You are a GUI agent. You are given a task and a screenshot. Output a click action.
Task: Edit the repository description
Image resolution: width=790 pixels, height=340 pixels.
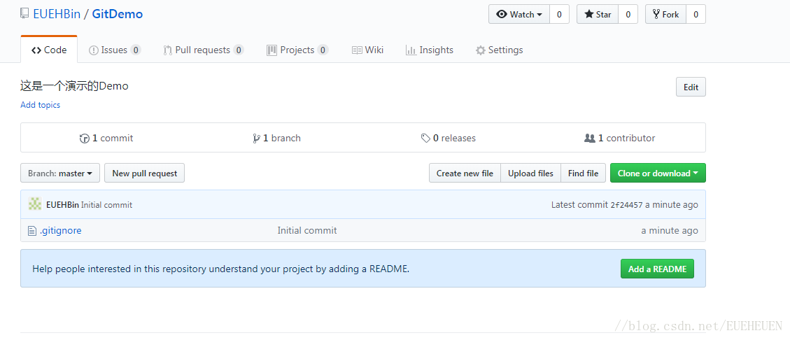coord(691,87)
